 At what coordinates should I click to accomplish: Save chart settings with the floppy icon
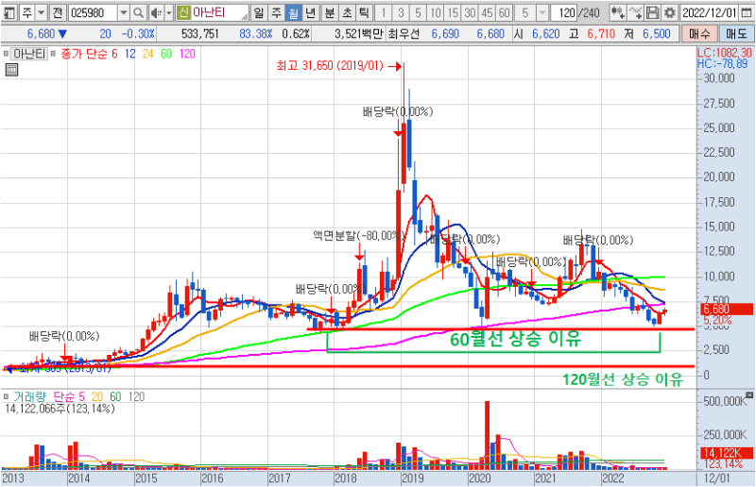(x=652, y=12)
